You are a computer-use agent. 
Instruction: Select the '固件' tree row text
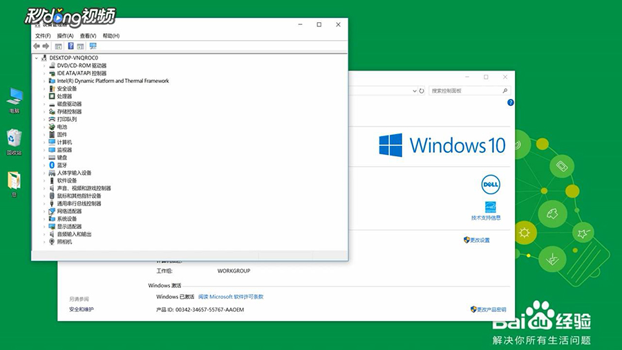[x=62, y=134]
